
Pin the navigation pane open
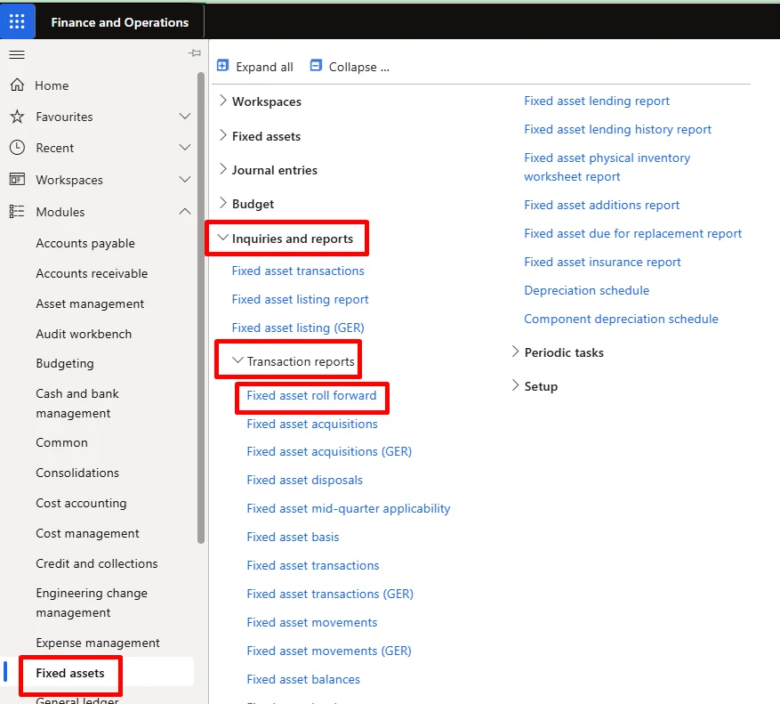point(195,53)
